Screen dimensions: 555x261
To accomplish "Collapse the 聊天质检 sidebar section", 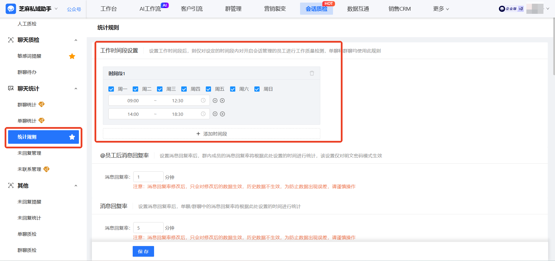I will coord(76,40).
